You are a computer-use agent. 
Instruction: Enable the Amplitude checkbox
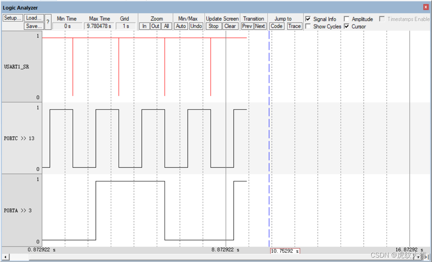point(347,19)
